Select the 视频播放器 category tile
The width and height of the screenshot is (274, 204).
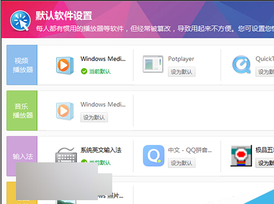pos(22,65)
